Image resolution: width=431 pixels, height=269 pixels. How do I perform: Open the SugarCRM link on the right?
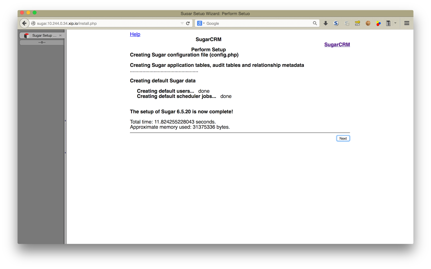pos(337,45)
